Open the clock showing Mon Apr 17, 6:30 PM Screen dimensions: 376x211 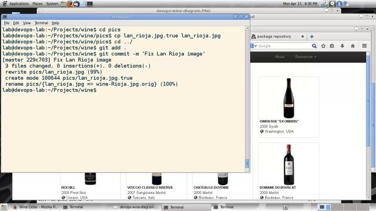tap(300, 4)
